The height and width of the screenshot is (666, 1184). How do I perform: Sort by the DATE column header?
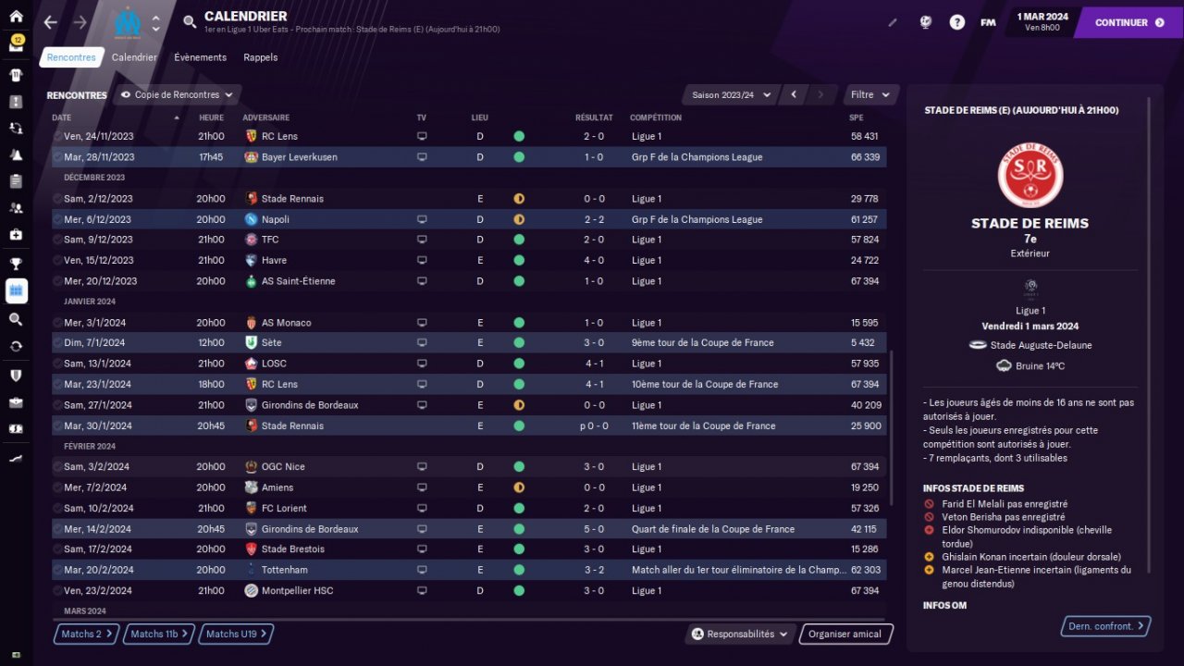click(x=61, y=117)
